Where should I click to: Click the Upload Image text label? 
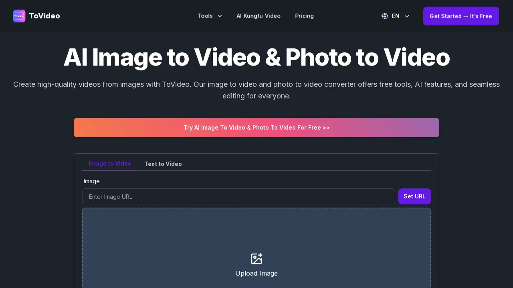256,273
